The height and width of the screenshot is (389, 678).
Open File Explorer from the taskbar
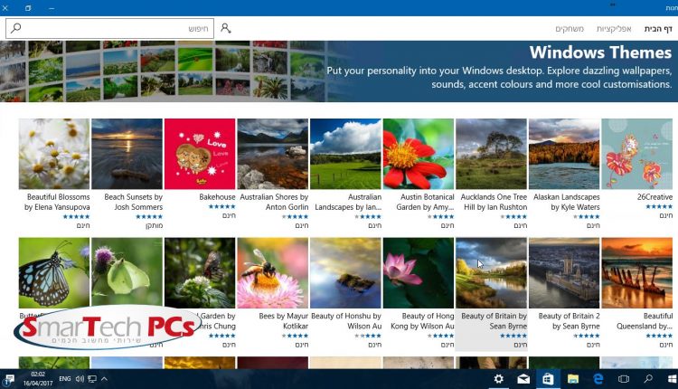pos(573,379)
